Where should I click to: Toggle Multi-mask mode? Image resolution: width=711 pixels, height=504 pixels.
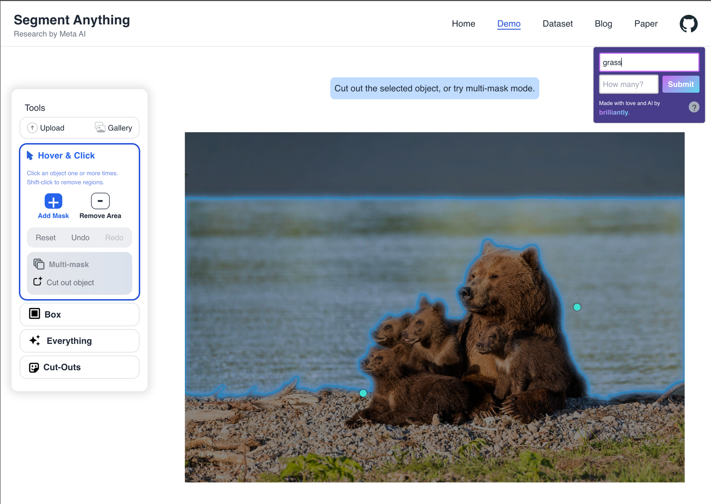[69, 264]
